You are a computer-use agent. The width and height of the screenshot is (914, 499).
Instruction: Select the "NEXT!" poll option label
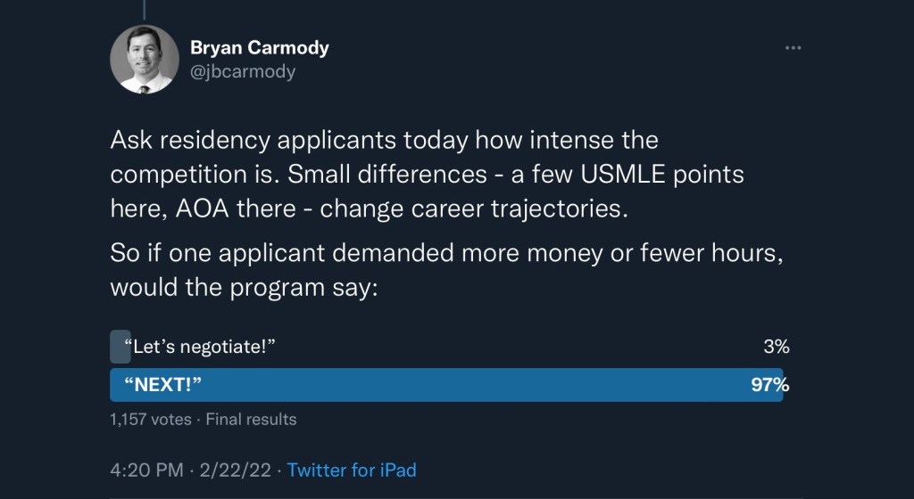[162, 385]
